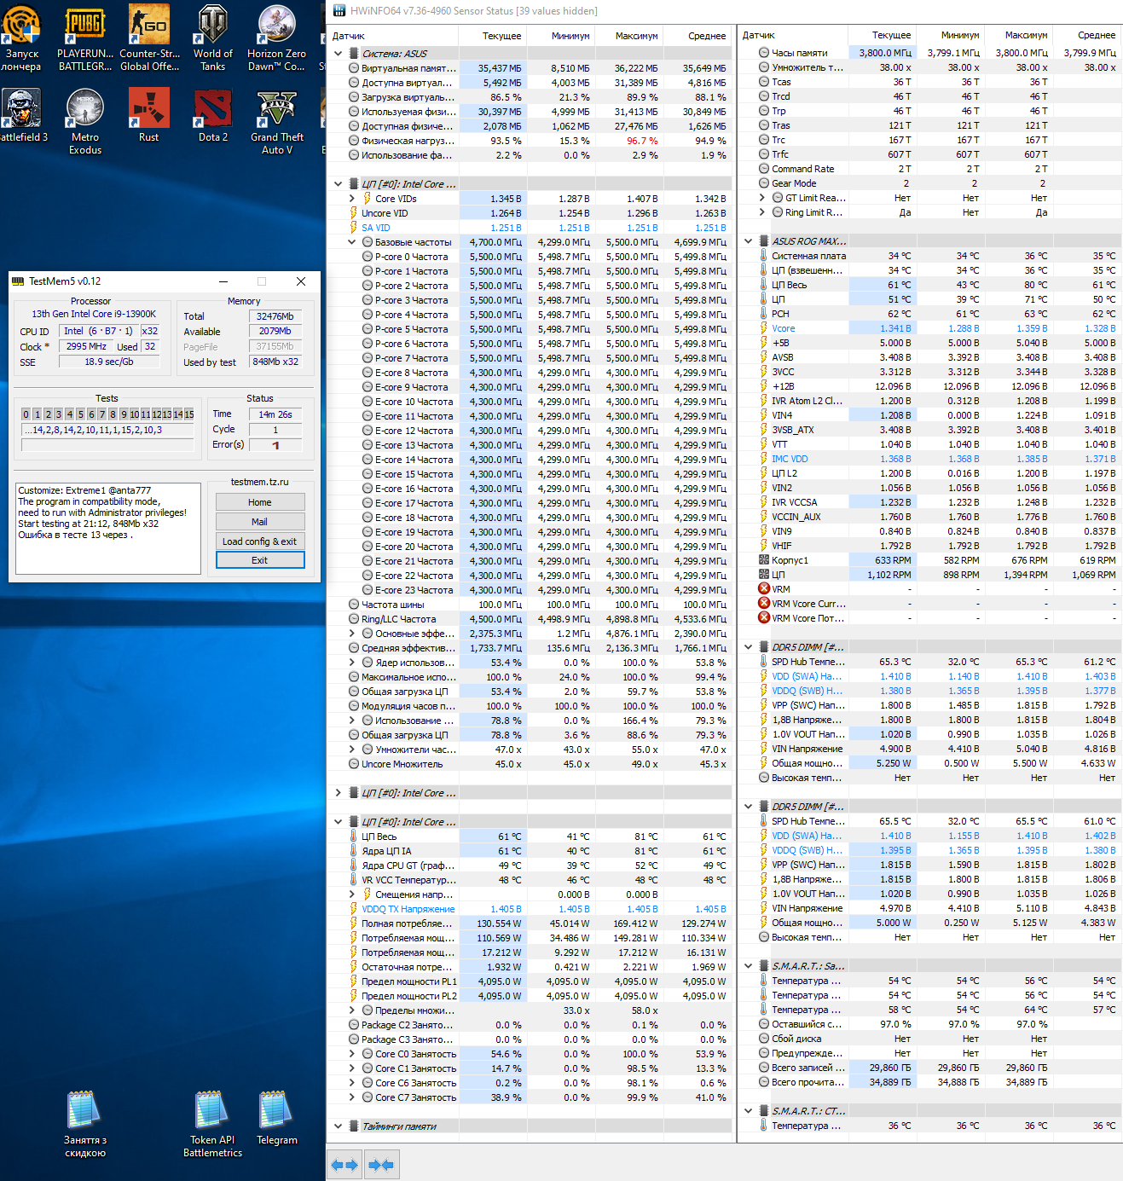Screen dimensions: 1123x1181
Task: Open the Заняття з скидкою desktop file
Action: pos(85,1124)
